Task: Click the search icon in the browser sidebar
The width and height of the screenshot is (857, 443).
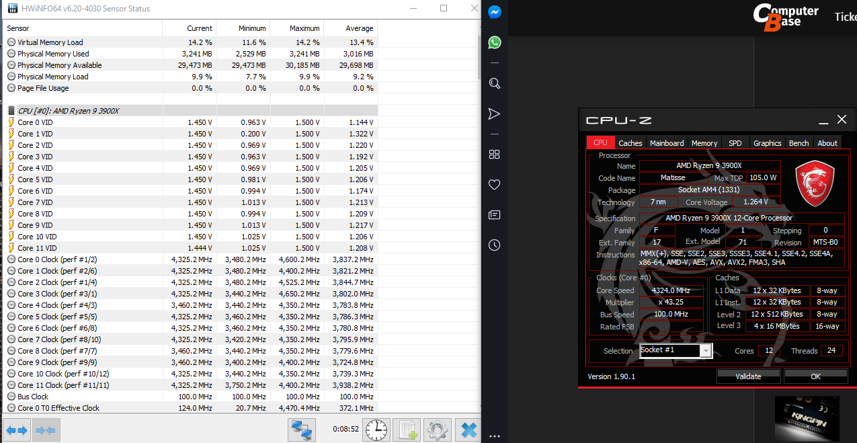Action: tap(495, 83)
